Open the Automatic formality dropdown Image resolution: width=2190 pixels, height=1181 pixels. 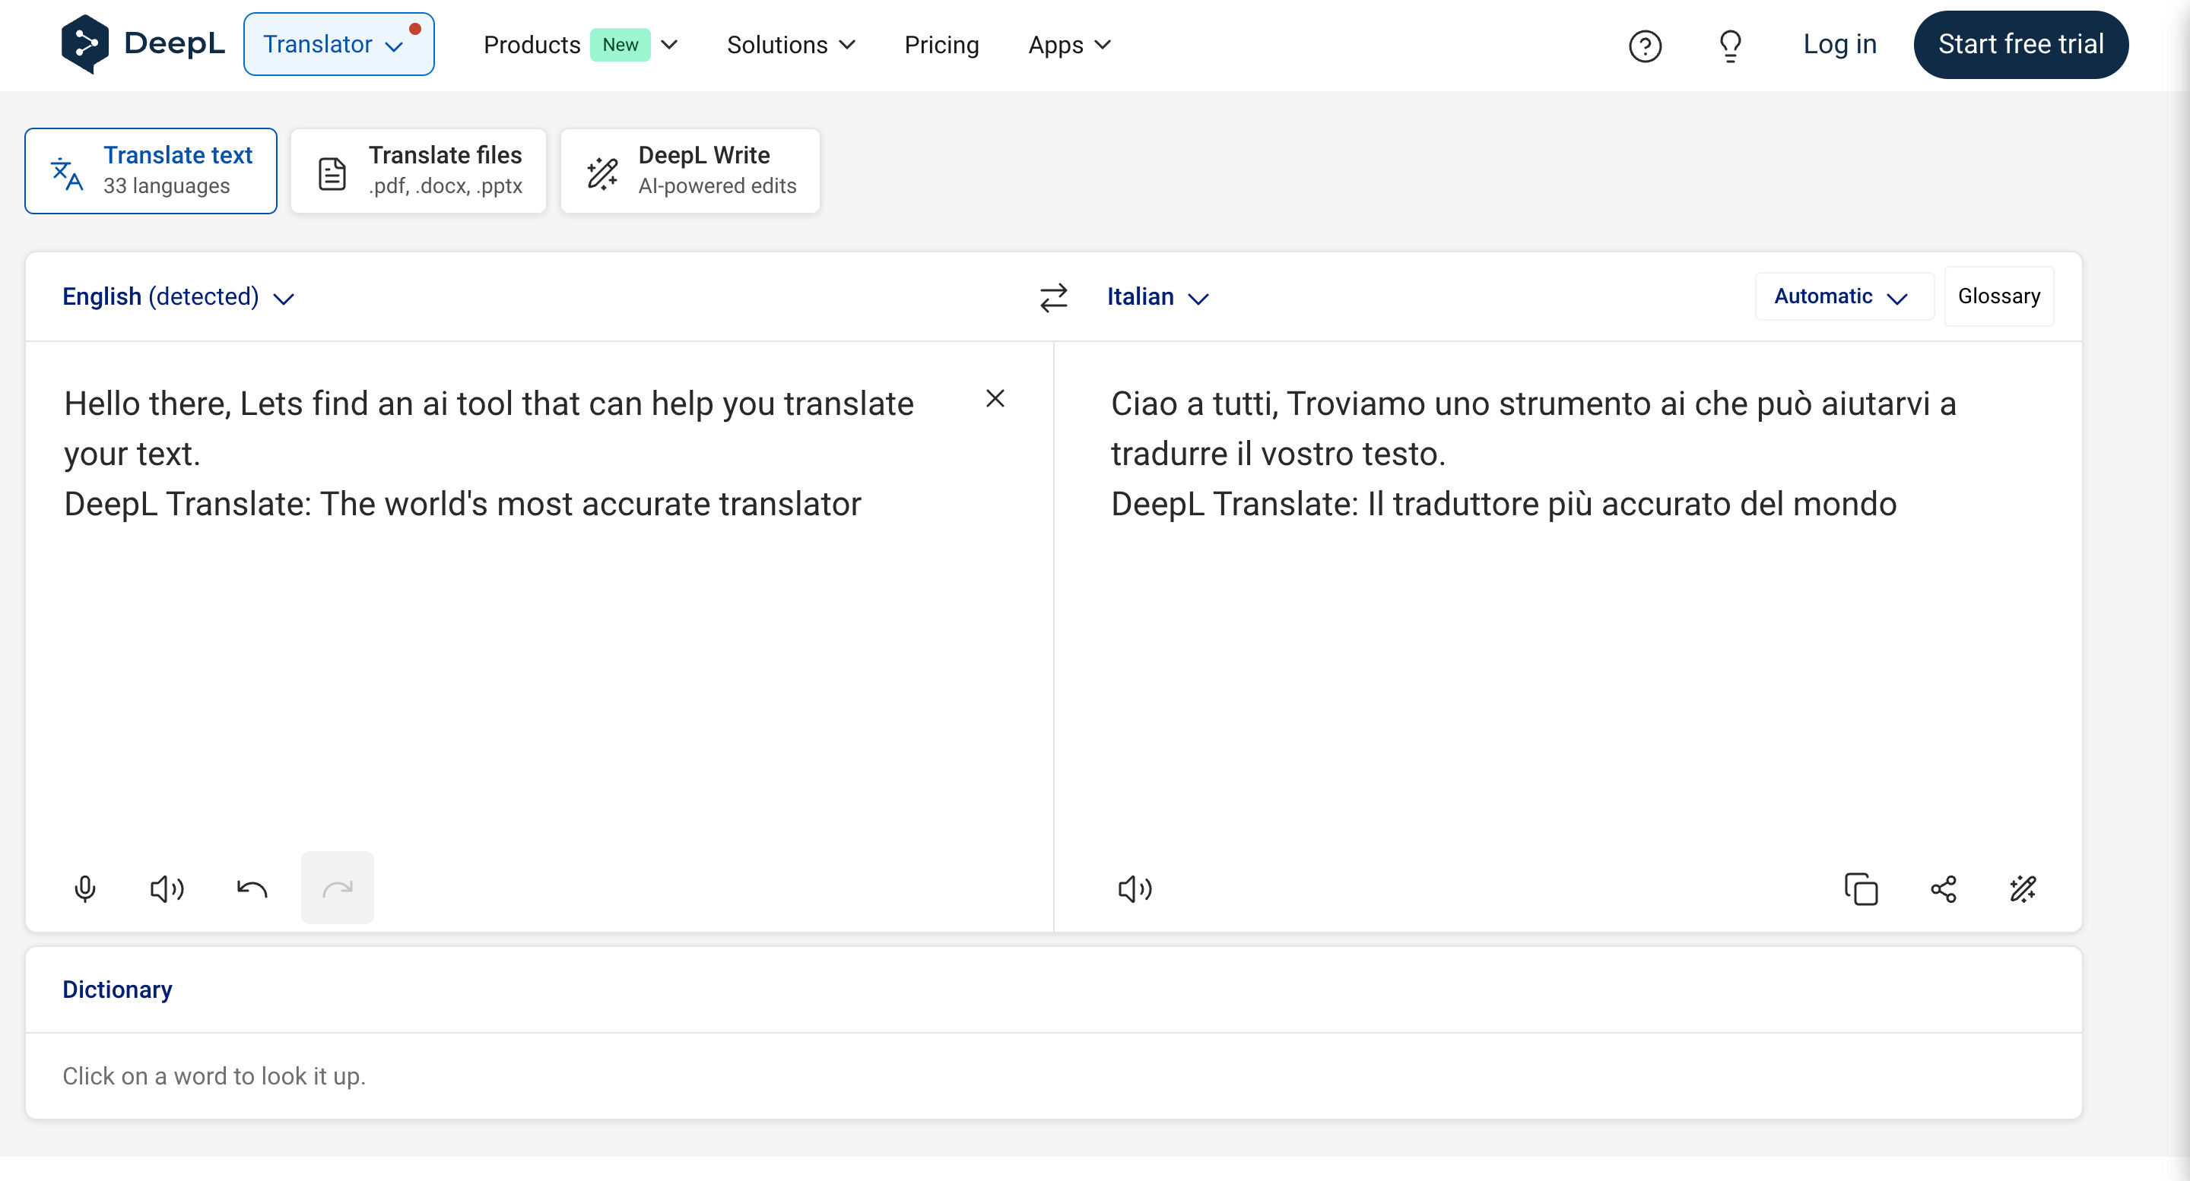pyautogui.click(x=1843, y=296)
